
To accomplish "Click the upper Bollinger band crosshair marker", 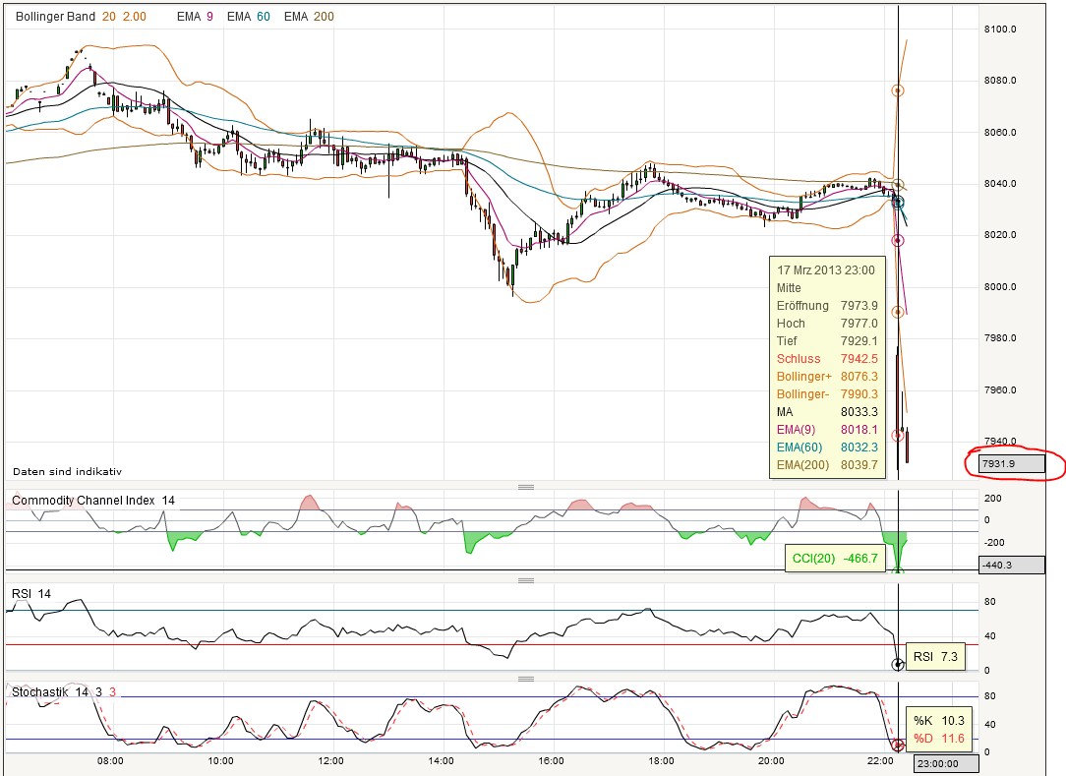I will click(898, 90).
